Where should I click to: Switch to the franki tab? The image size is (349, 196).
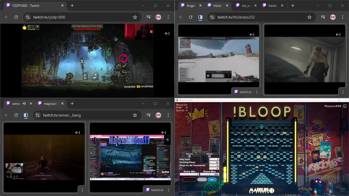coord(273,5)
